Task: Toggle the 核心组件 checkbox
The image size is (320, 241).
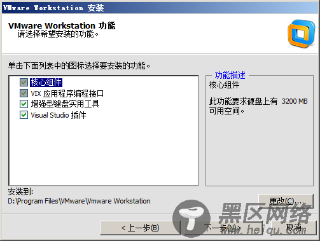Action: (x=24, y=82)
